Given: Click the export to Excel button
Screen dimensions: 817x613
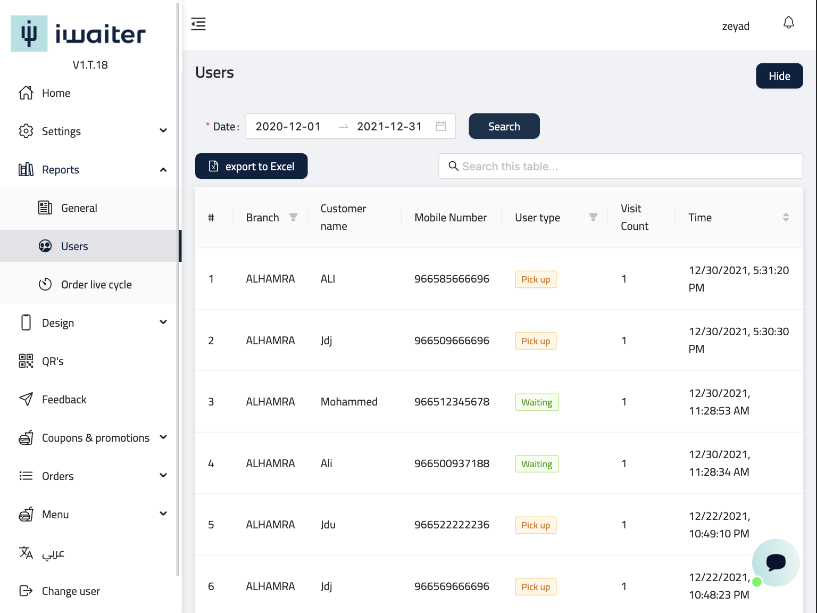Looking at the screenshot, I should [251, 166].
